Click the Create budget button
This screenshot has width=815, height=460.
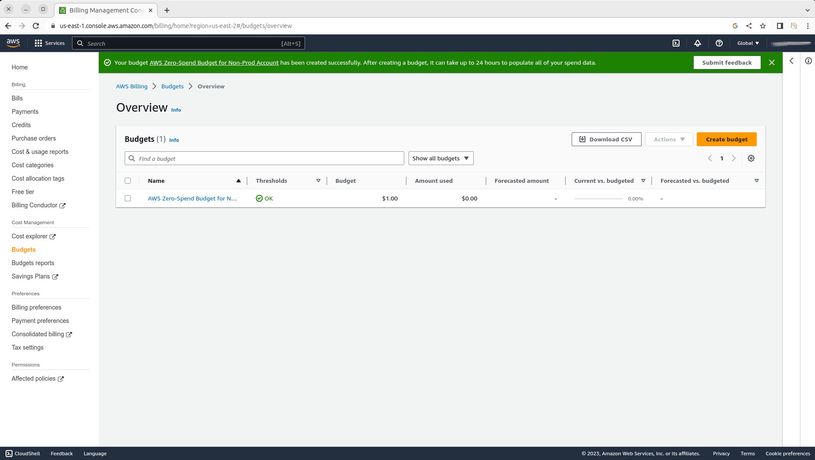(727, 139)
